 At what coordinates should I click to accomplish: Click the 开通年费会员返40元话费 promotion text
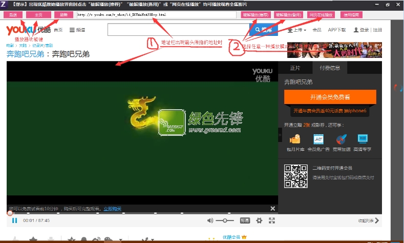330,111
